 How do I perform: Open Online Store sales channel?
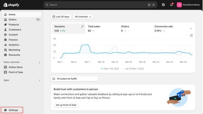point(22,67)
